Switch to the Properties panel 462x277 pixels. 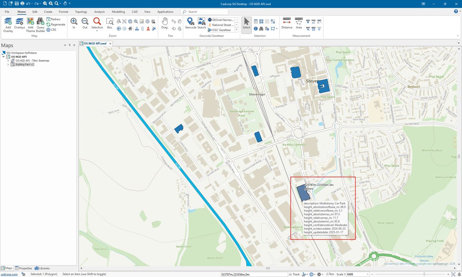pyautogui.click(x=24, y=268)
